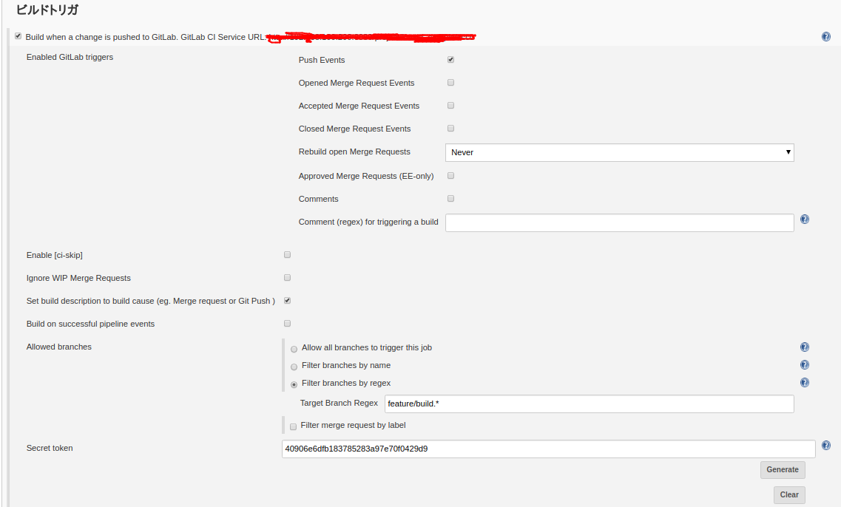
Task: Enable Accepted Merge Request Events
Action: [x=450, y=106]
